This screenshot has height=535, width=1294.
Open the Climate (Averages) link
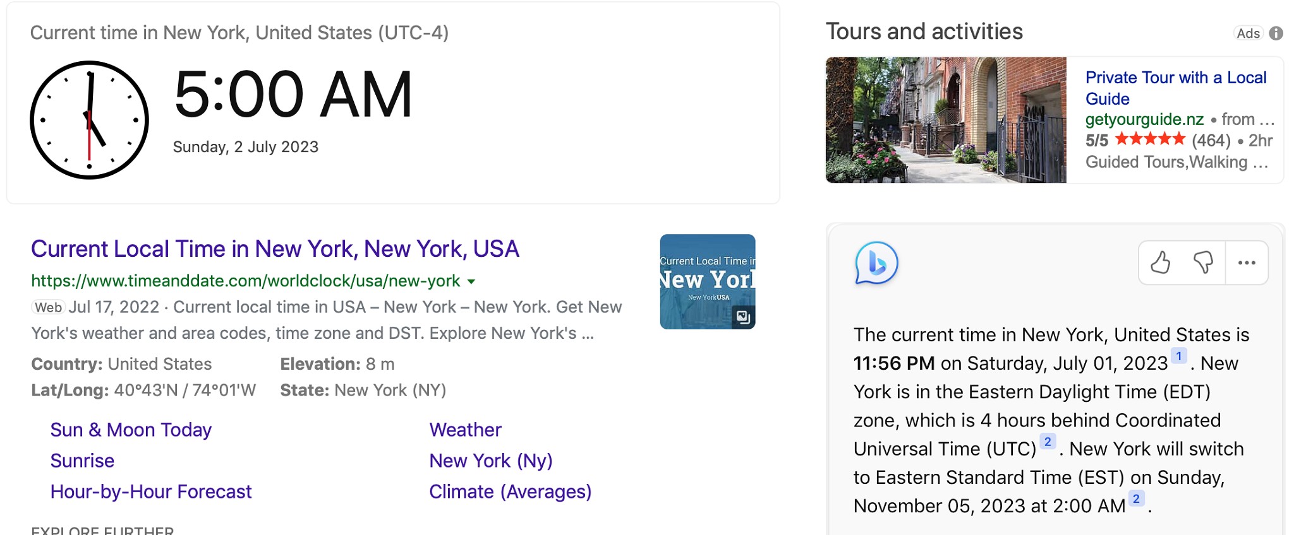coord(510,491)
